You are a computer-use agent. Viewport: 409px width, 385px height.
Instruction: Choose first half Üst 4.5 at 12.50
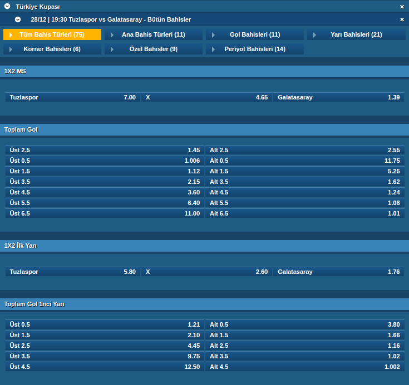105,367
